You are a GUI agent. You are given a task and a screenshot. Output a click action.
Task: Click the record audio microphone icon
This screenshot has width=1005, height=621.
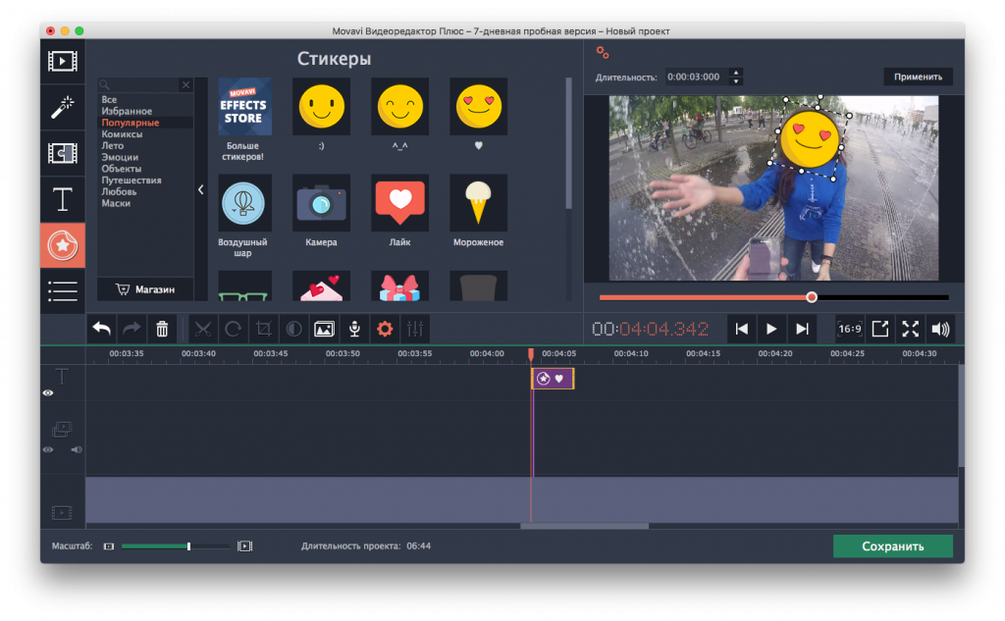354,329
